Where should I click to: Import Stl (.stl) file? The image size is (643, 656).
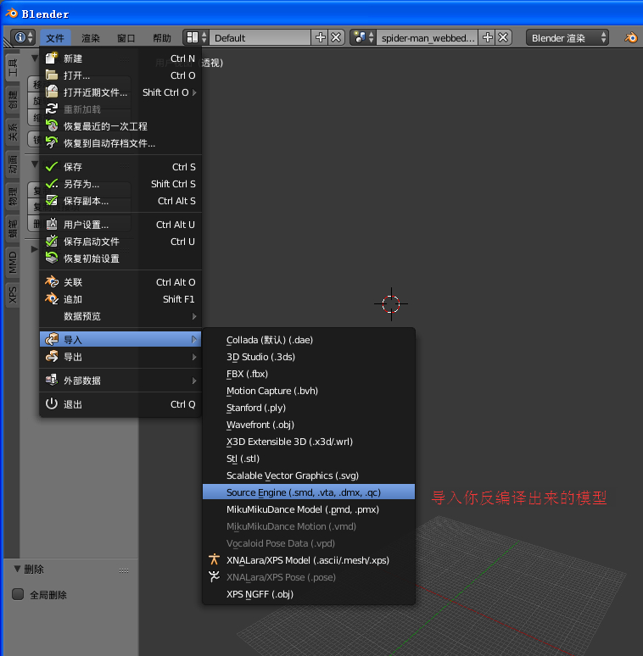pos(309,459)
